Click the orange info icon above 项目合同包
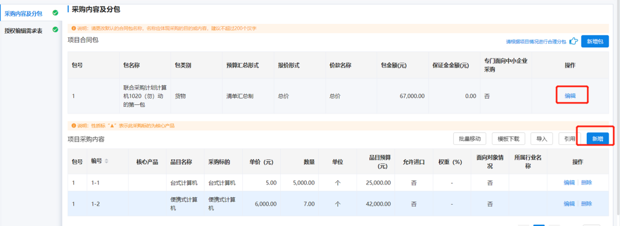The image size is (620, 226). click(x=74, y=29)
